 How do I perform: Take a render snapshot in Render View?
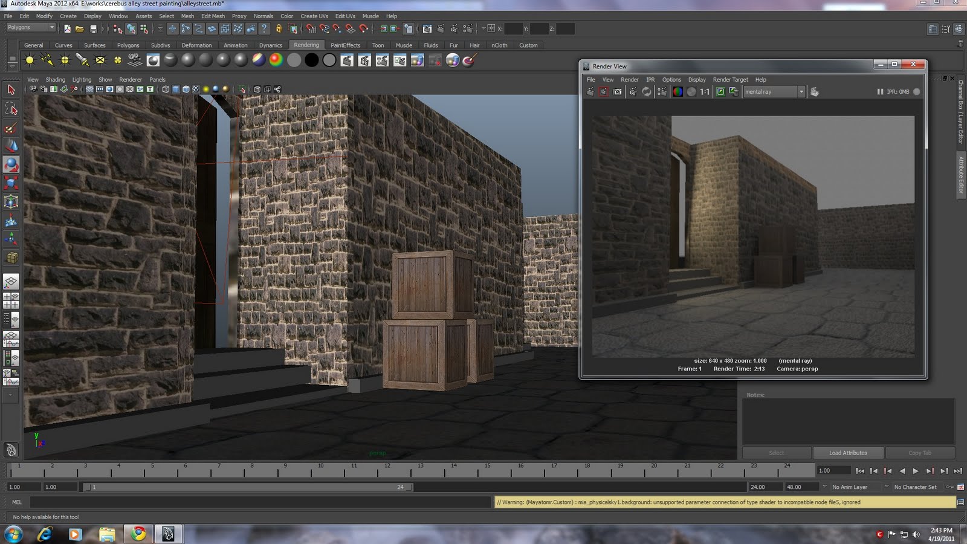[x=616, y=92]
